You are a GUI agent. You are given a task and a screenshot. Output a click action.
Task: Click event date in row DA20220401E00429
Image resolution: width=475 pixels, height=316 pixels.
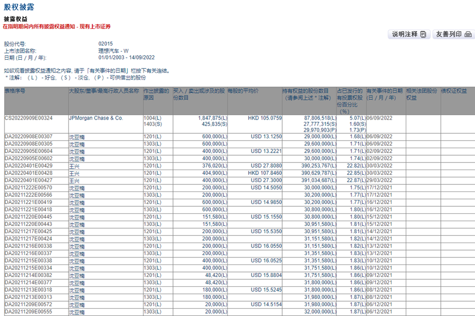pyautogui.click(x=379, y=166)
